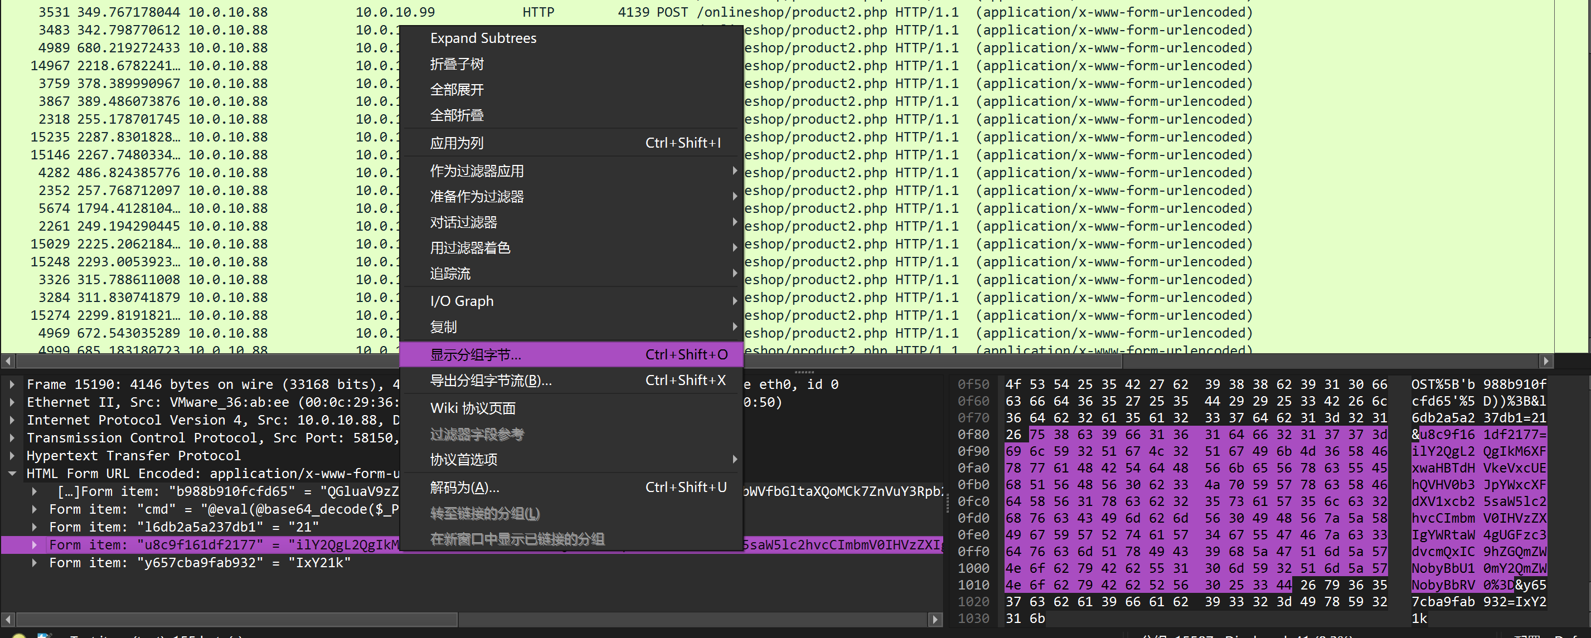Click packet list scrollbar left arrow
The height and width of the screenshot is (638, 1591).
coord(7,361)
